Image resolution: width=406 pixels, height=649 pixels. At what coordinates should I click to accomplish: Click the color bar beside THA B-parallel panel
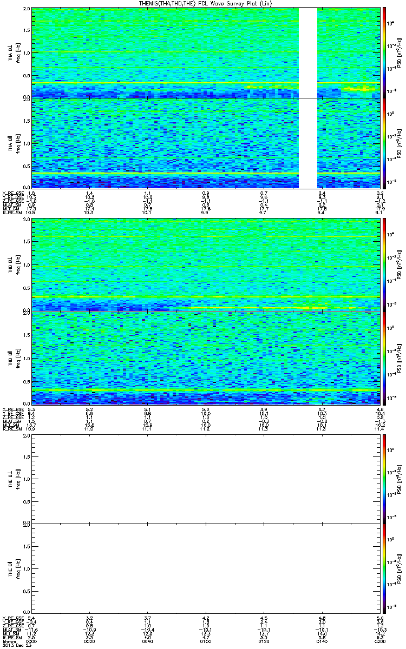[384, 143]
